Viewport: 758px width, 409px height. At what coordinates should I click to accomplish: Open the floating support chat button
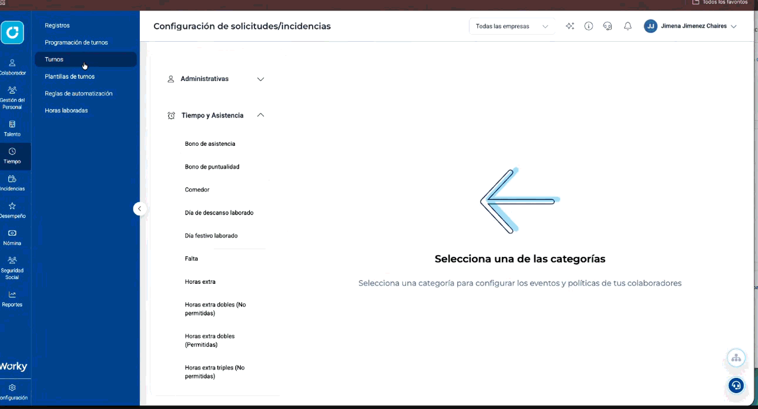(736, 385)
